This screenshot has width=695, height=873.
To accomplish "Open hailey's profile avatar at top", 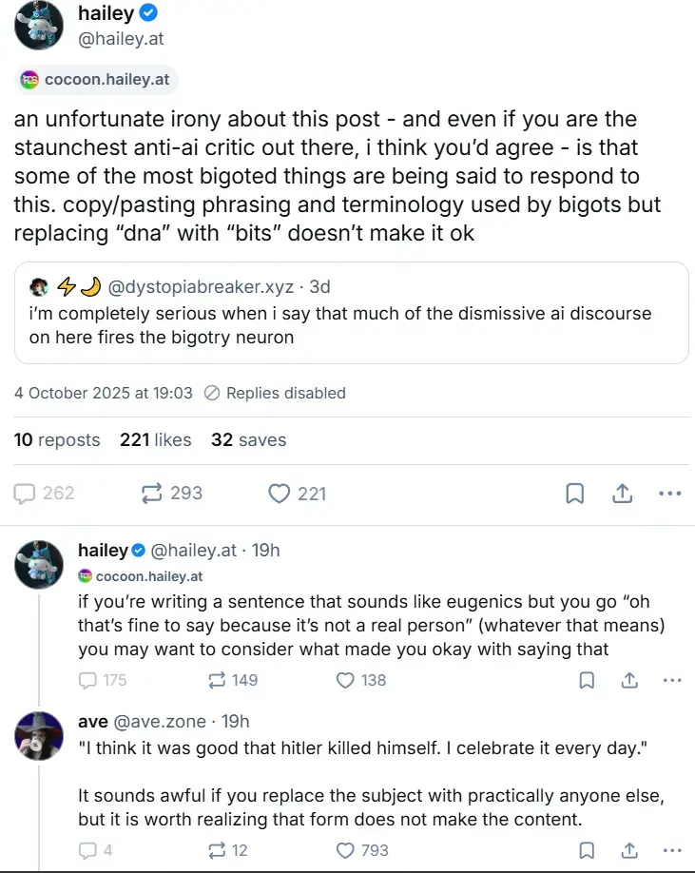I will [38, 26].
